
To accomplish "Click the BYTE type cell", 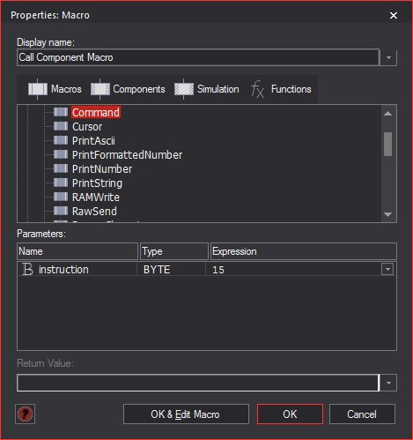I will (x=171, y=270).
